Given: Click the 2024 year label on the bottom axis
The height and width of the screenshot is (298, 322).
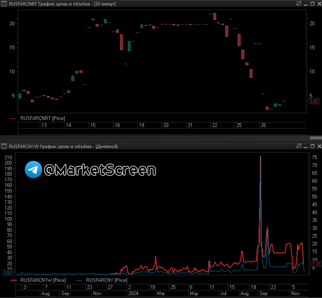Looking at the screenshot, I should pyautogui.click(x=133, y=293).
